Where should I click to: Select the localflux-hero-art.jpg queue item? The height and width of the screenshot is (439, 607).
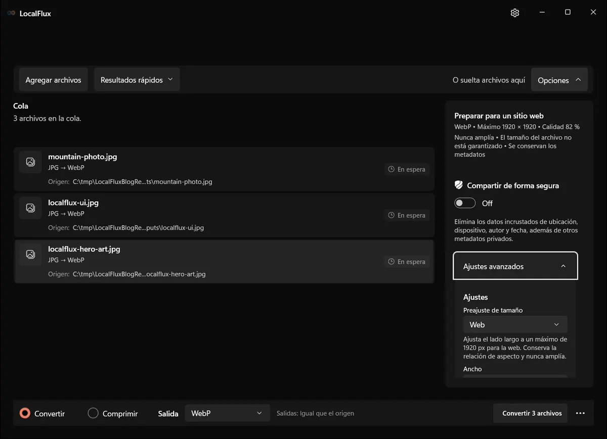(x=224, y=261)
